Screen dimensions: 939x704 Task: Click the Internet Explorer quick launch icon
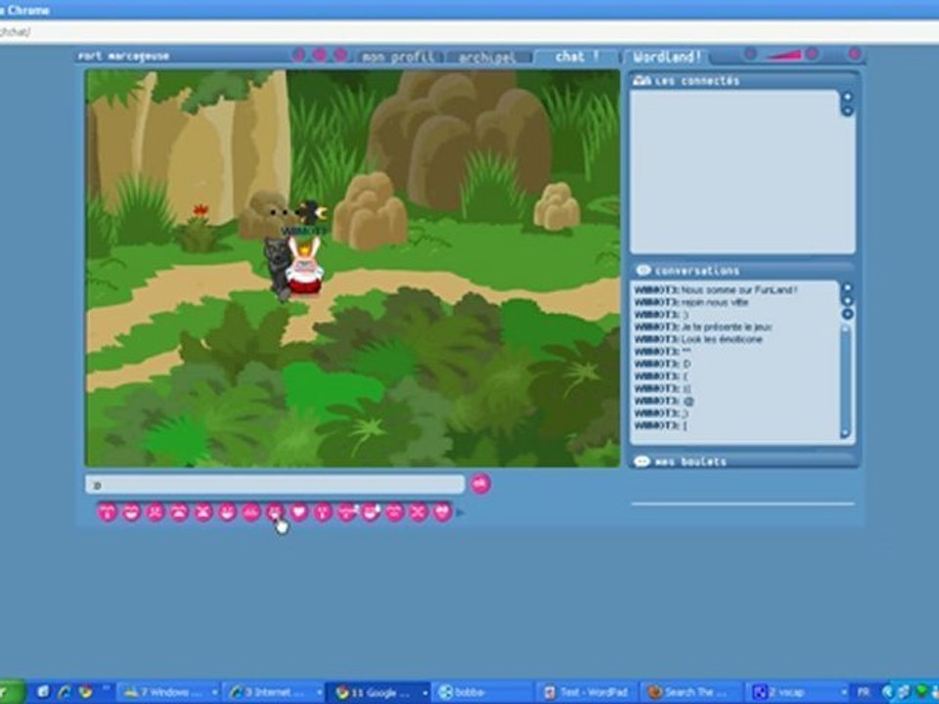[x=65, y=692]
